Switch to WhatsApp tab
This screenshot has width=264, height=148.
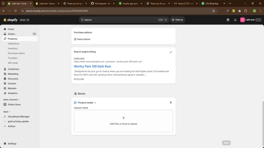coord(213,4)
